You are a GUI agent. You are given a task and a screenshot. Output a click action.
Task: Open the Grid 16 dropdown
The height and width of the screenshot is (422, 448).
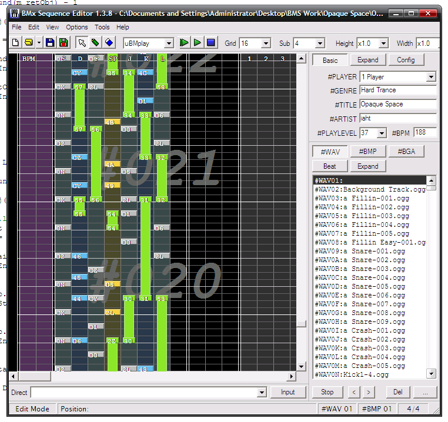pyautogui.click(x=266, y=43)
